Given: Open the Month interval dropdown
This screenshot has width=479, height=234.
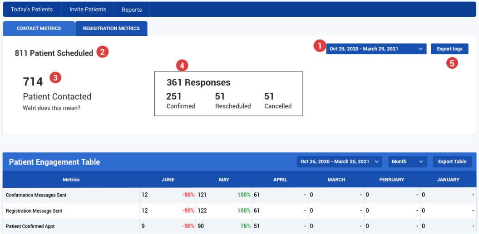Looking at the screenshot, I should pos(407,162).
